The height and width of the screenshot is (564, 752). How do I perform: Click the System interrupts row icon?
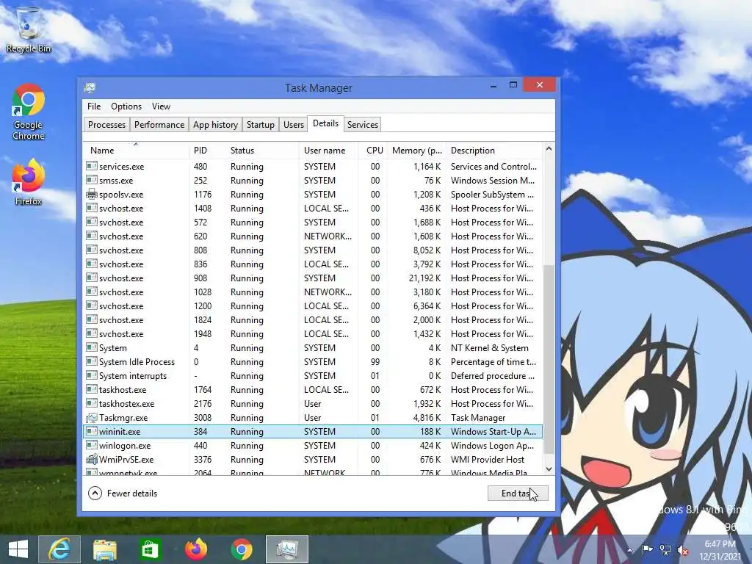point(92,375)
